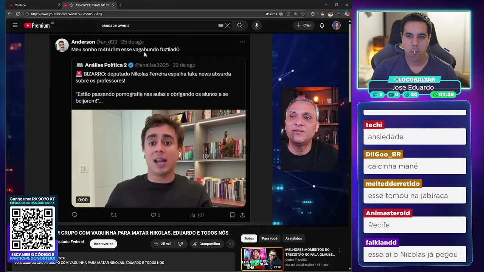The width and height of the screenshot is (484, 272).
Task: Run search with the magnifier button
Action: [240, 25]
